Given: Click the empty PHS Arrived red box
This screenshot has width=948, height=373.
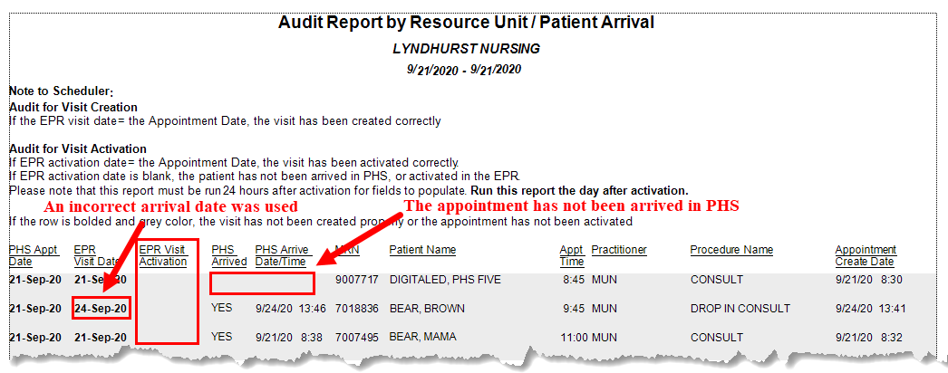Looking at the screenshot, I should (x=263, y=283).
